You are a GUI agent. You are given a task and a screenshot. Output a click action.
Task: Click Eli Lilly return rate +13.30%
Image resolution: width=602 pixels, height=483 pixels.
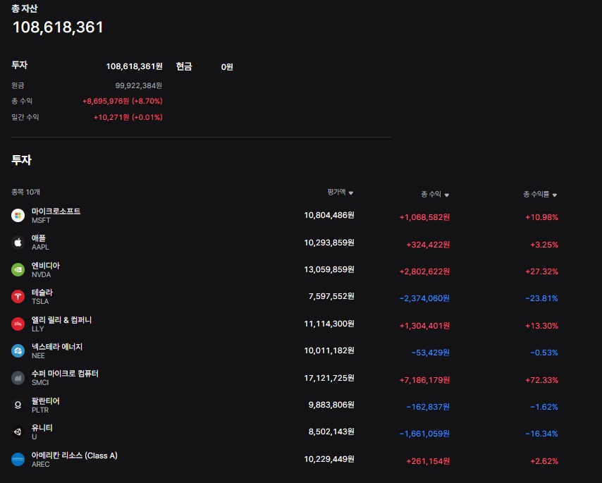click(541, 326)
